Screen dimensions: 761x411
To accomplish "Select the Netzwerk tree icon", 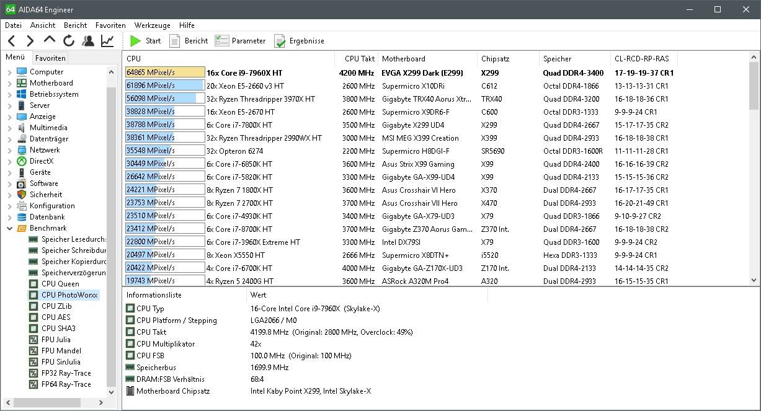I will [x=22, y=150].
